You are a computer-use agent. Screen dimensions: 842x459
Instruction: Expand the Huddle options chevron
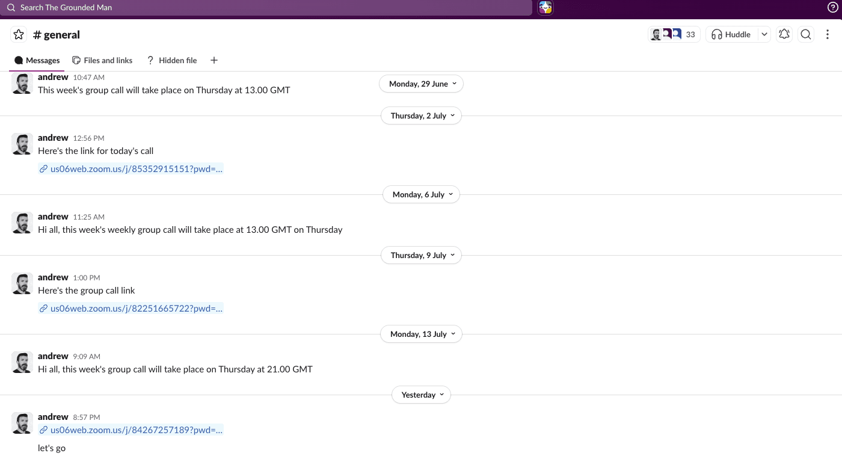click(764, 34)
